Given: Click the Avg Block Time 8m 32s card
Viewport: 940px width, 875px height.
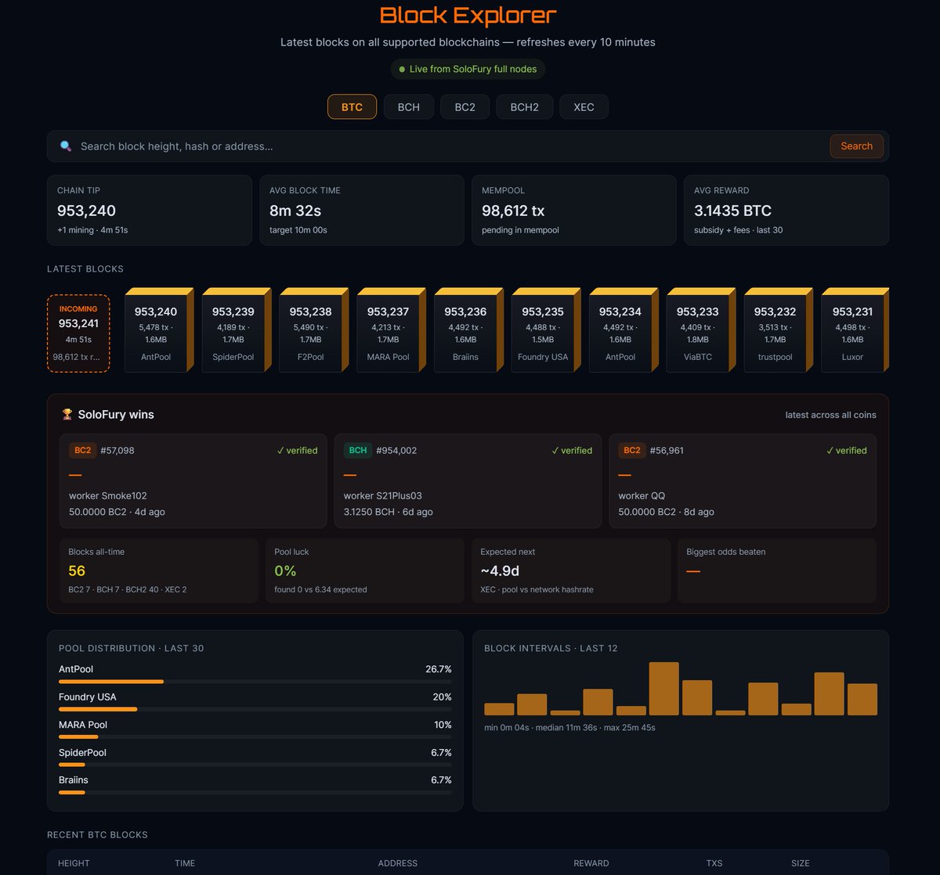Looking at the screenshot, I should [x=362, y=210].
